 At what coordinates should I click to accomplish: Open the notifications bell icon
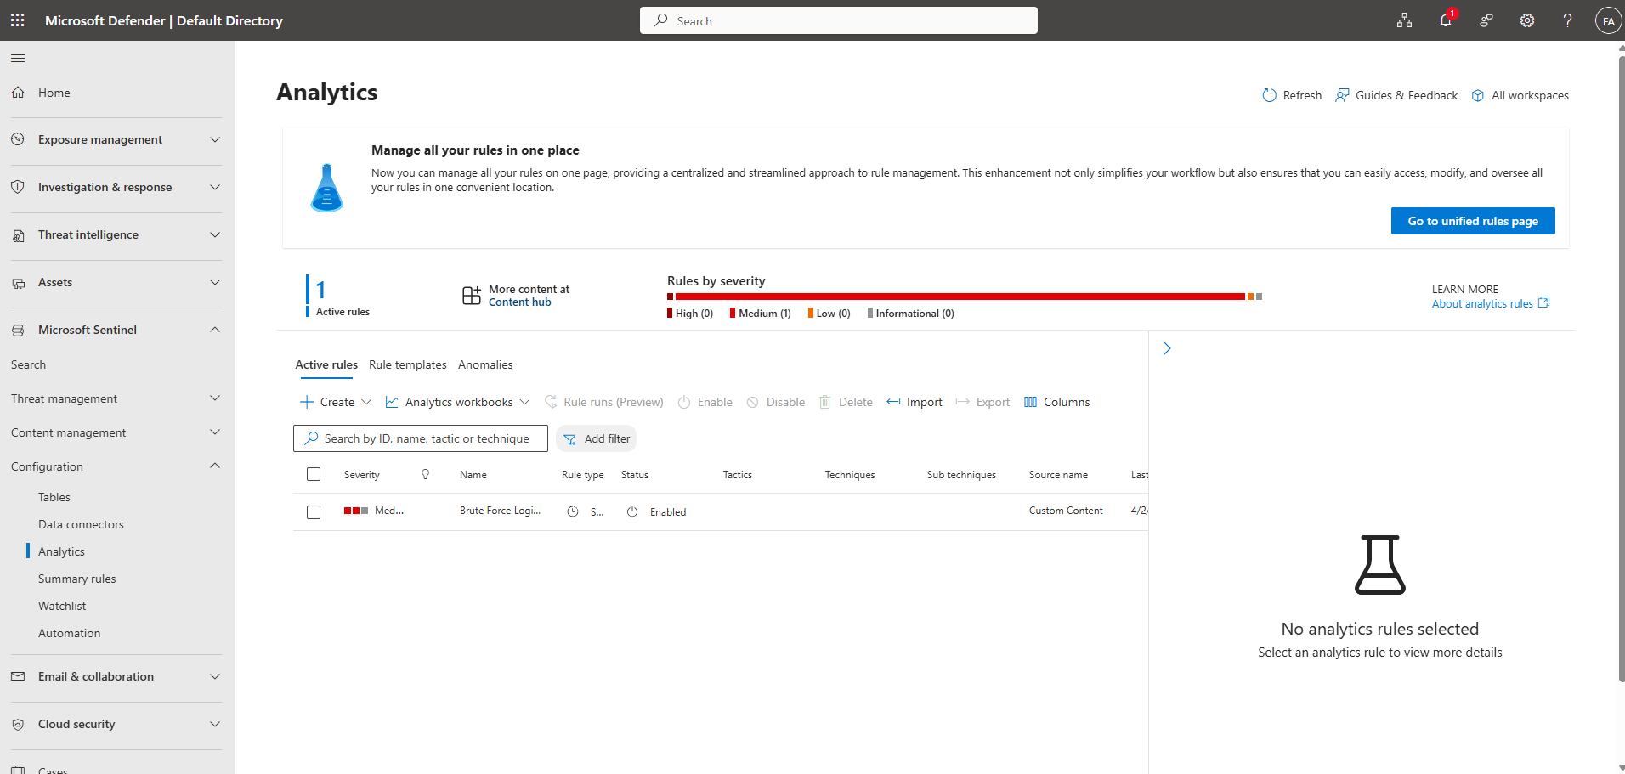click(x=1446, y=20)
